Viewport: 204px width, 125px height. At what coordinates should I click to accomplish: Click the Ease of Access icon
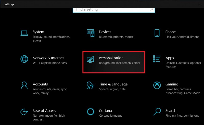click(24, 112)
